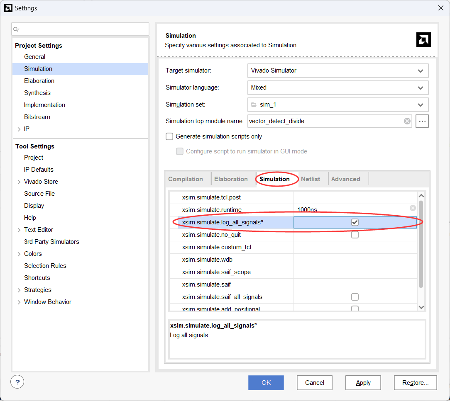Enable the xsim.simulate.no_quit checkbox
450x401 pixels.
click(x=355, y=235)
